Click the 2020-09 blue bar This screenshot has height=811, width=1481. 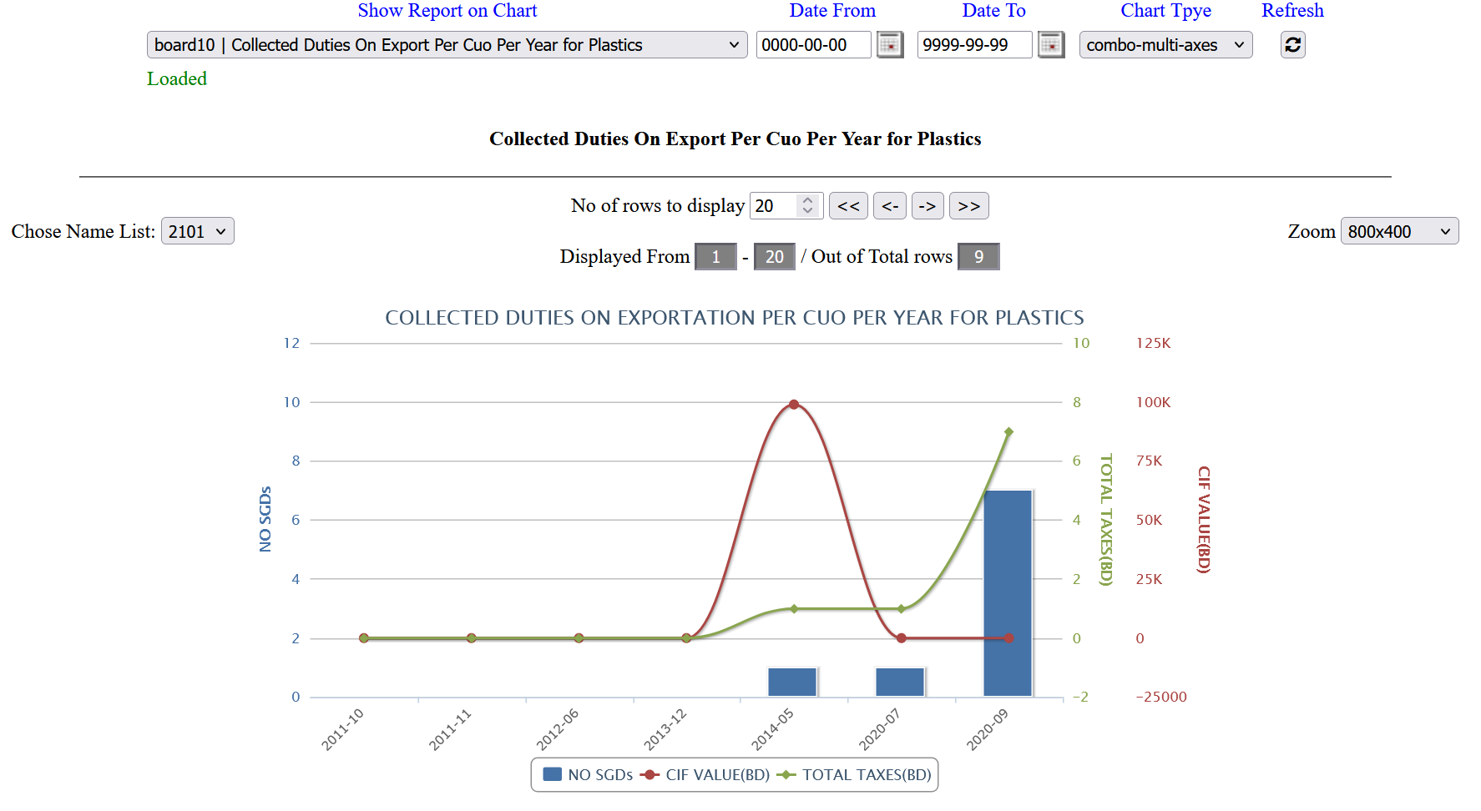click(x=1008, y=592)
